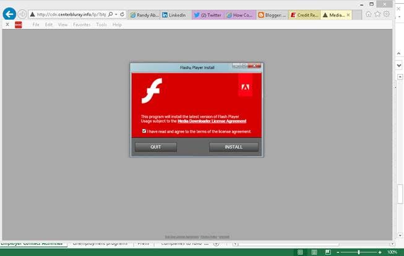Close the Flash Player Install dialog
This screenshot has height=256, width=404.
(x=254, y=66)
